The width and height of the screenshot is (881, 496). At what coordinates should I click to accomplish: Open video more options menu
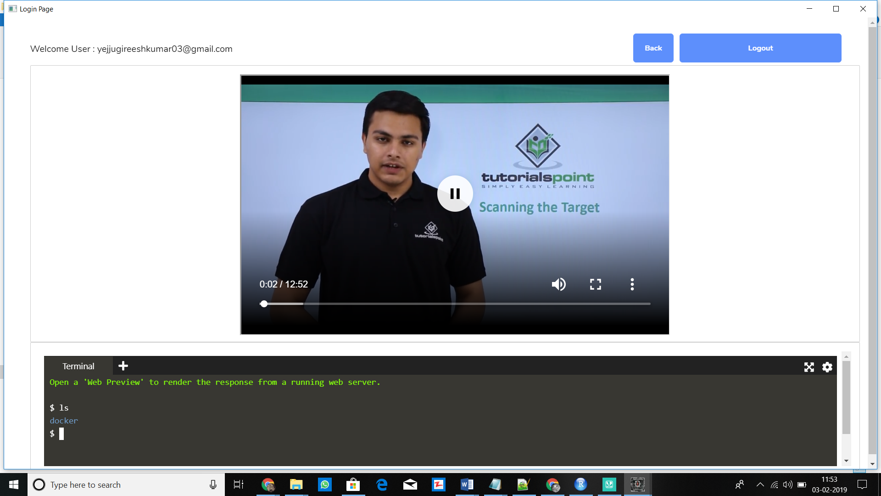click(632, 284)
